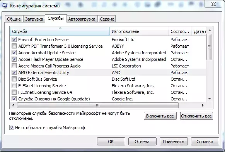Screen dimensions: 225x152
Task: Tick FLEXnet Licensing Service 64 checkbox
Action: pyautogui.click(x=14, y=92)
